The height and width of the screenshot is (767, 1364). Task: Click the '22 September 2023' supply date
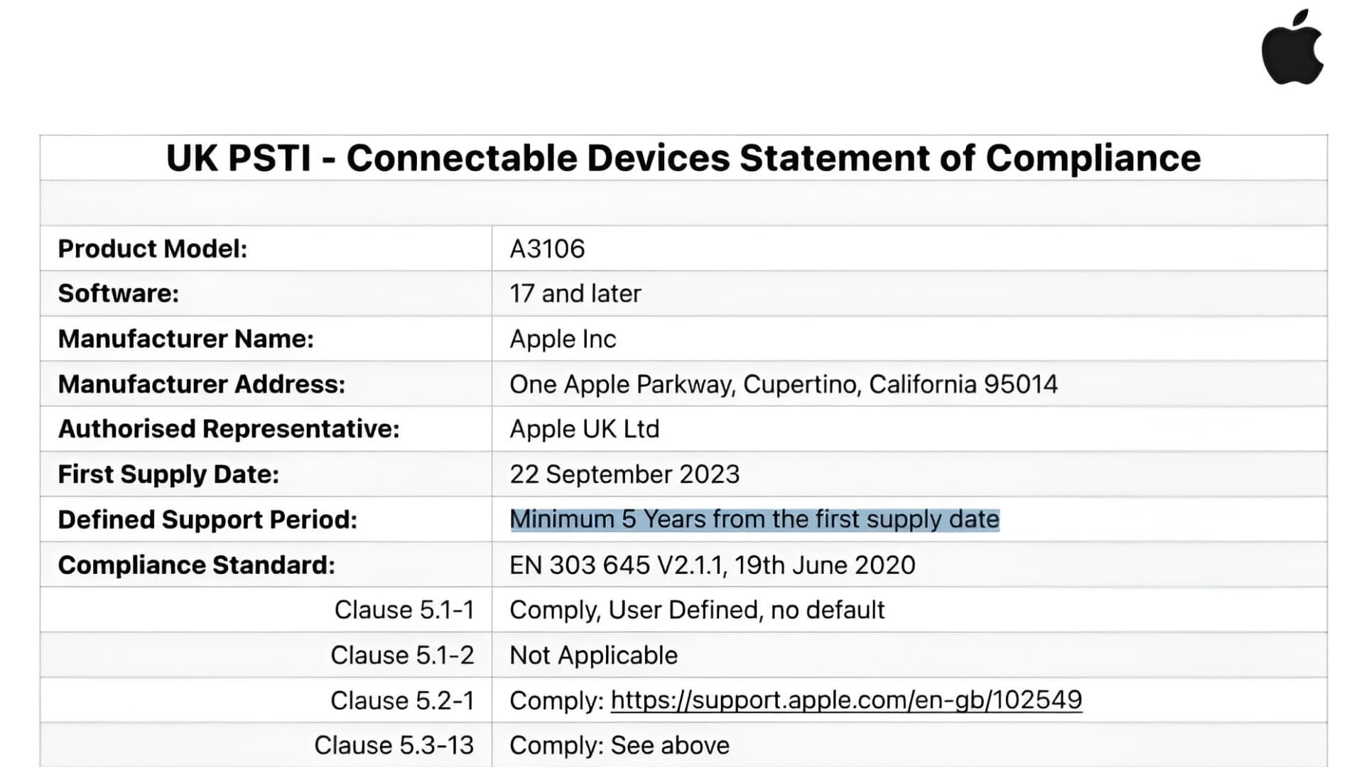[624, 474]
